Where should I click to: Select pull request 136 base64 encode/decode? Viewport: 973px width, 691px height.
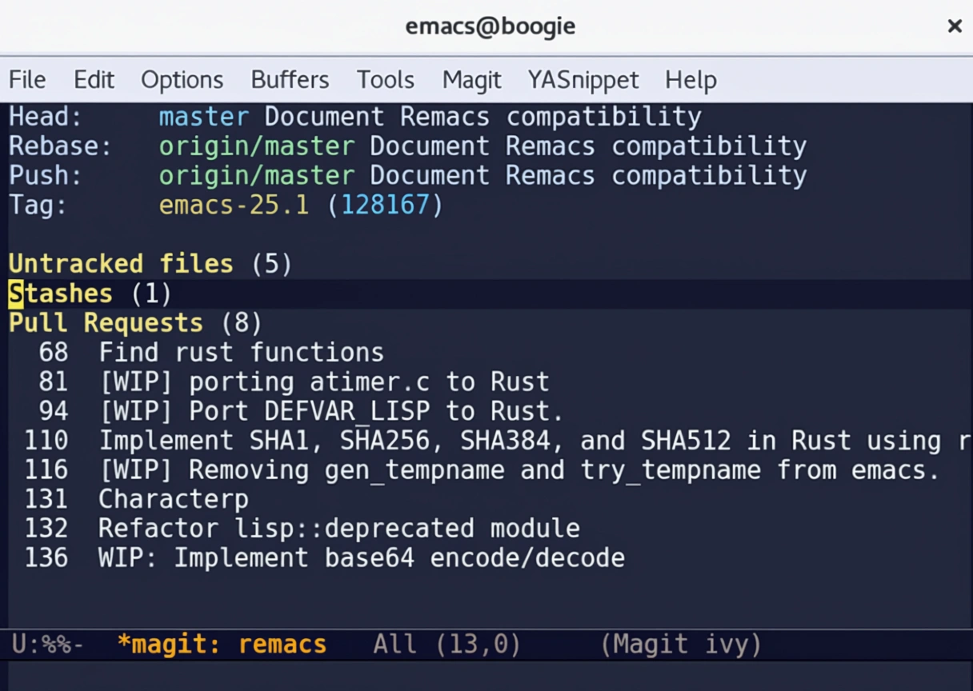(x=360, y=557)
